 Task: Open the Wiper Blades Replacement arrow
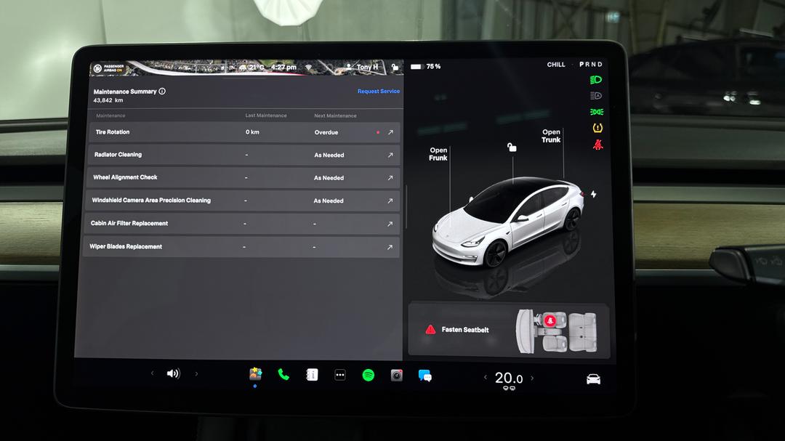(390, 247)
